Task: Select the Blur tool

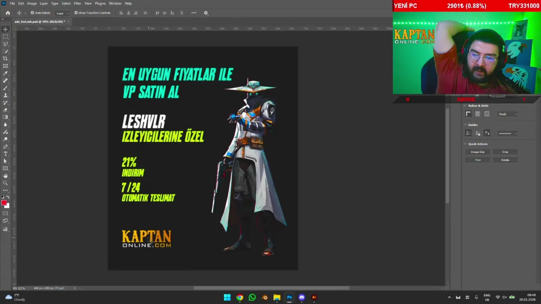Action: point(5,125)
